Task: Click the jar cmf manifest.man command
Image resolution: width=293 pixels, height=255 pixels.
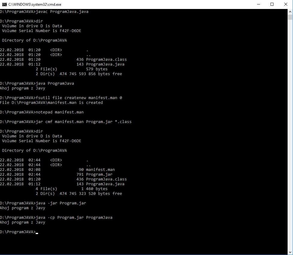Action: click(84, 122)
